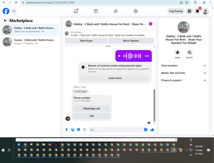The height and width of the screenshot is (163, 214).
Task: Open the notifications bell with red badge
Action: (197, 11)
